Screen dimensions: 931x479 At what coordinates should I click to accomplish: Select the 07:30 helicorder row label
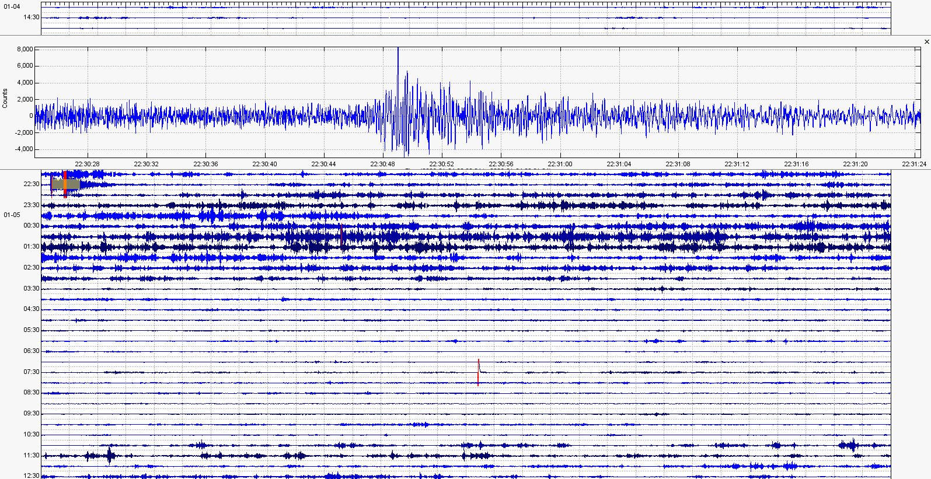tap(32, 372)
